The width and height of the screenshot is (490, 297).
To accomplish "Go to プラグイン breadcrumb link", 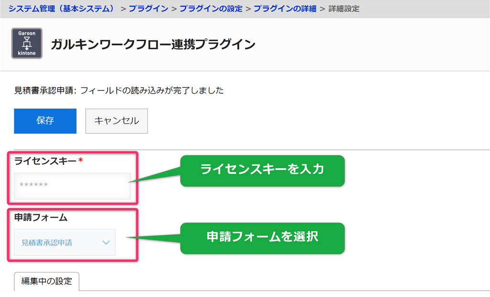I will click(x=148, y=9).
